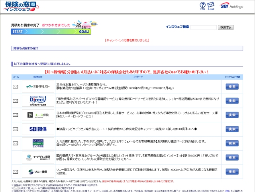Click ソニー損保 message about 走る分だけ
The height and width of the screenshot is (192, 255).
pos(137,172)
